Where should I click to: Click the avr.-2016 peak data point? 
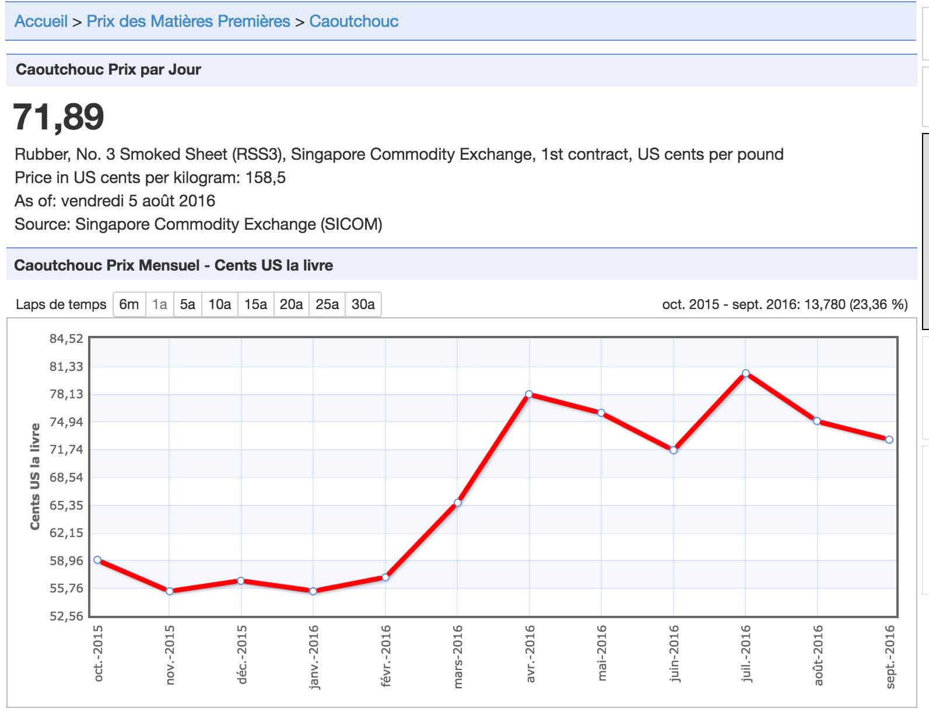(x=529, y=394)
